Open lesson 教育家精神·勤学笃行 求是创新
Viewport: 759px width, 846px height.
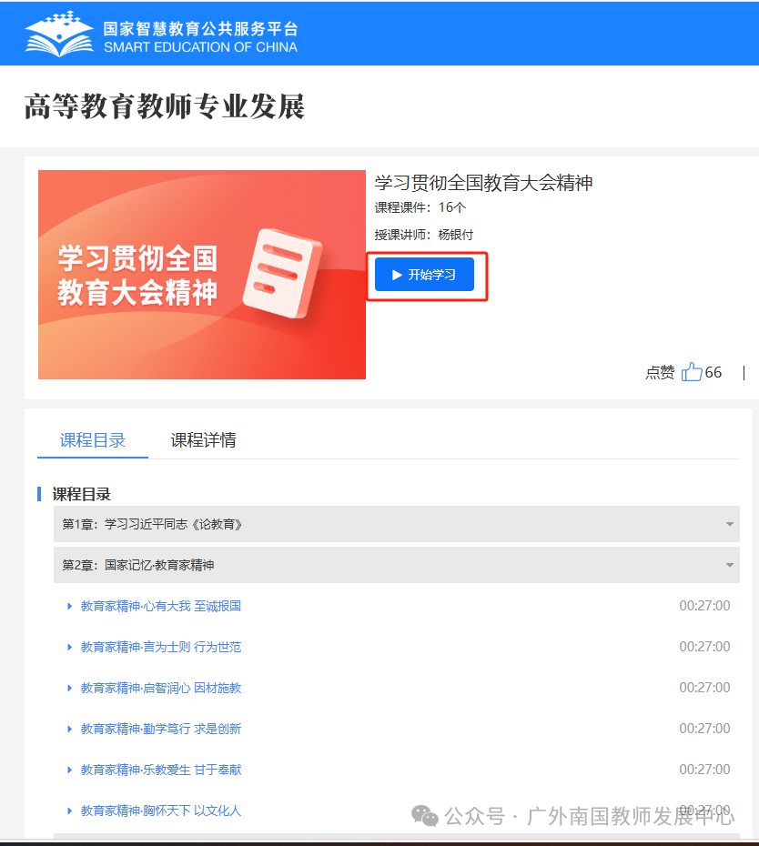coord(161,729)
